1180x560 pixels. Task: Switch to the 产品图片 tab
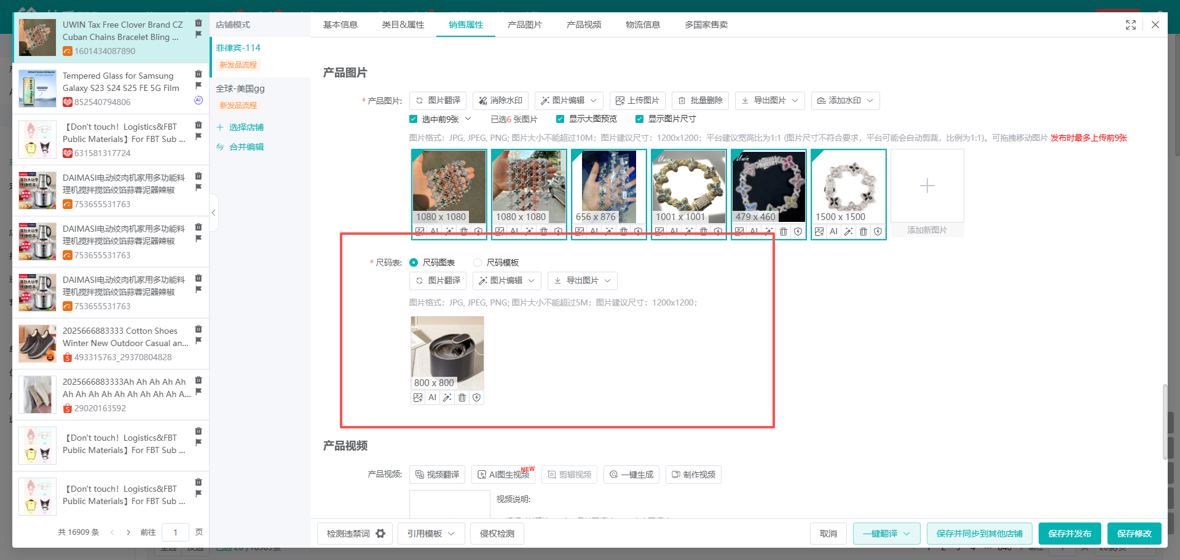click(x=525, y=25)
